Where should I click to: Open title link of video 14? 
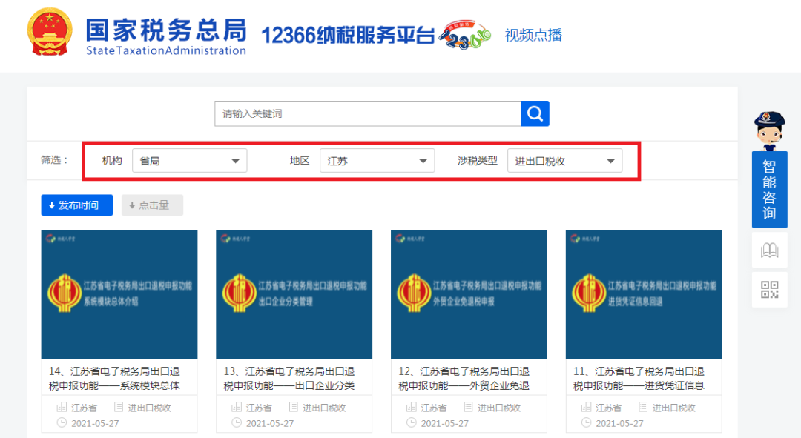tap(114, 378)
